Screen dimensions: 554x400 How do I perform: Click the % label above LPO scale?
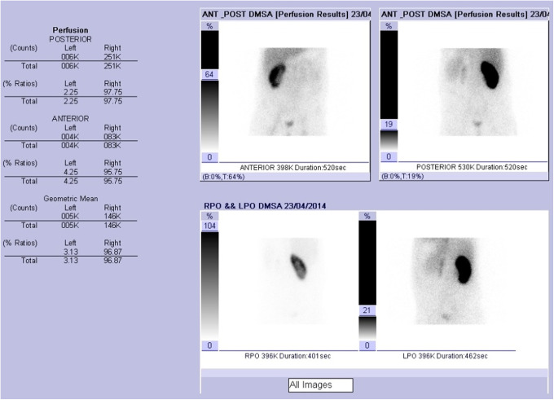click(367, 216)
